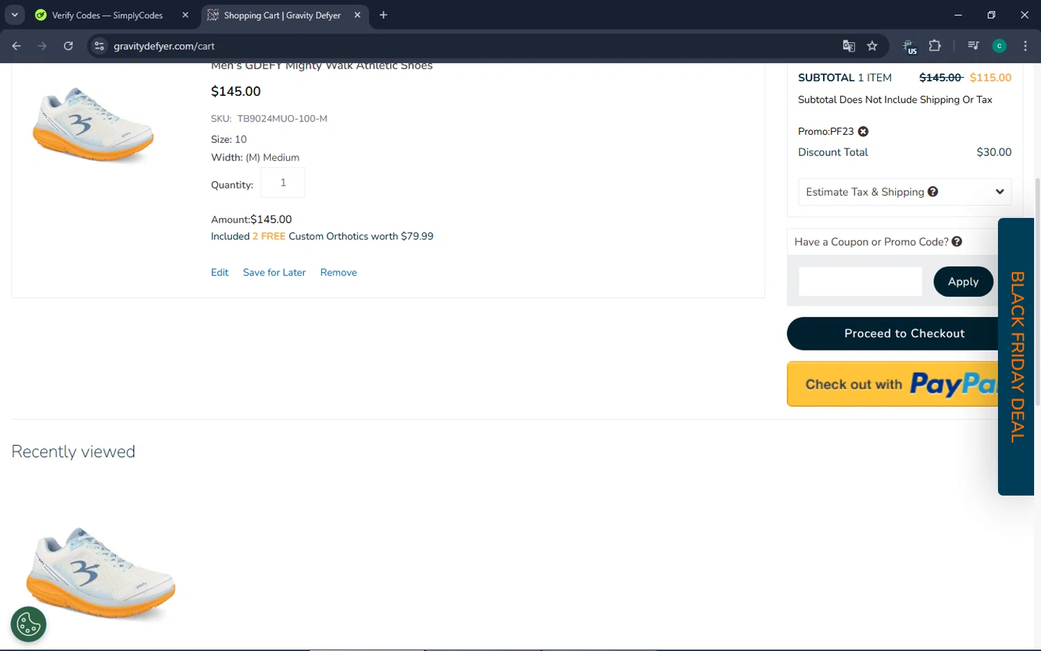View site information icon in address bar
1041x651 pixels.
pyautogui.click(x=99, y=46)
